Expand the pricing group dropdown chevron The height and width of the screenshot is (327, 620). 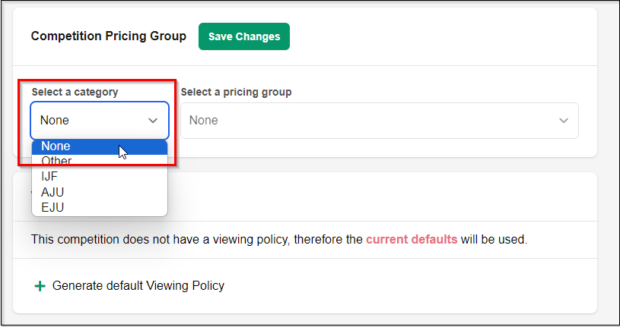pyautogui.click(x=564, y=121)
